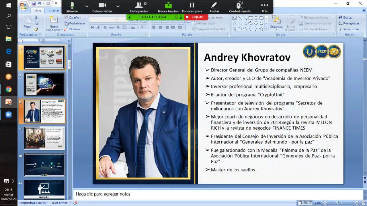Open Reemplazar dropdown
The width and height of the screenshot is (367, 206).
point(350,23)
